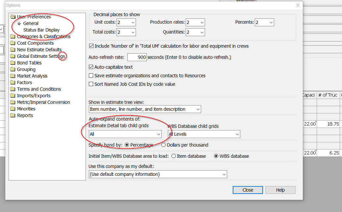The height and width of the screenshot is (212, 342).
Task: Click the Close button
Action: pyautogui.click(x=248, y=190)
